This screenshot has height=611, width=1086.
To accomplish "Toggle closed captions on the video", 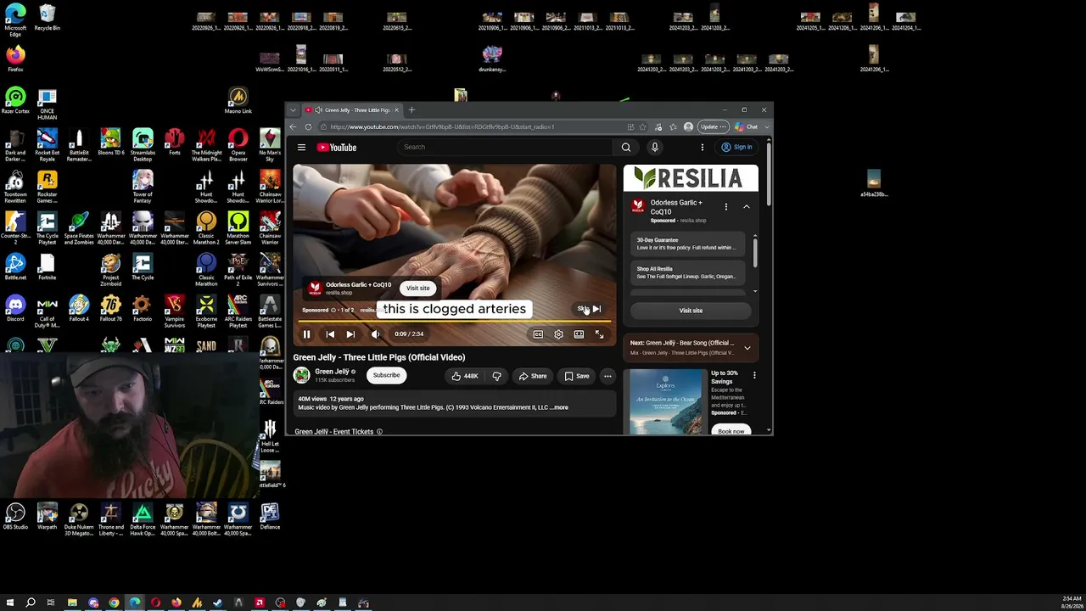I will tap(538, 334).
